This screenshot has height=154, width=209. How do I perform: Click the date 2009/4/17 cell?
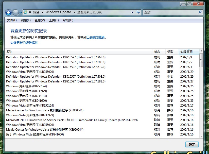coord(187,106)
